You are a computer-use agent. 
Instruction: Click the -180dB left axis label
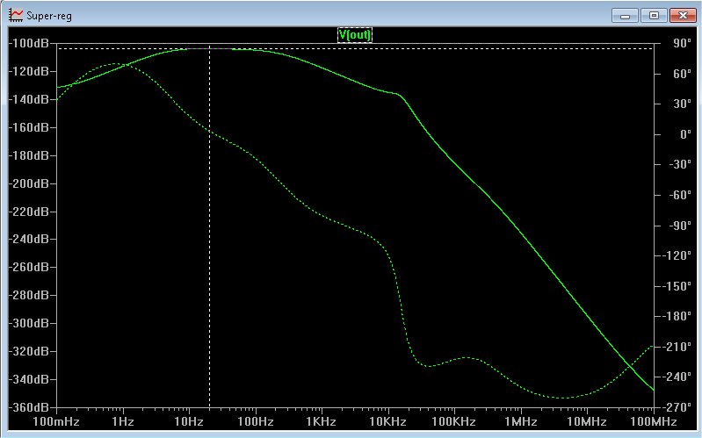pos(29,155)
